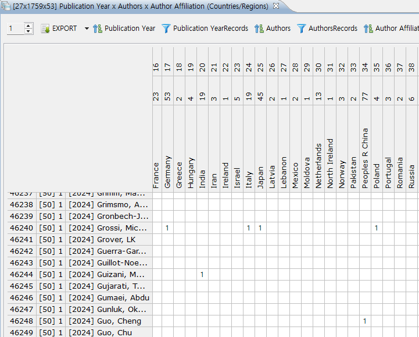The width and height of the screenshot is (419, 337).
Task: Increase the page number spinner value
Action: tap(29, 26)
